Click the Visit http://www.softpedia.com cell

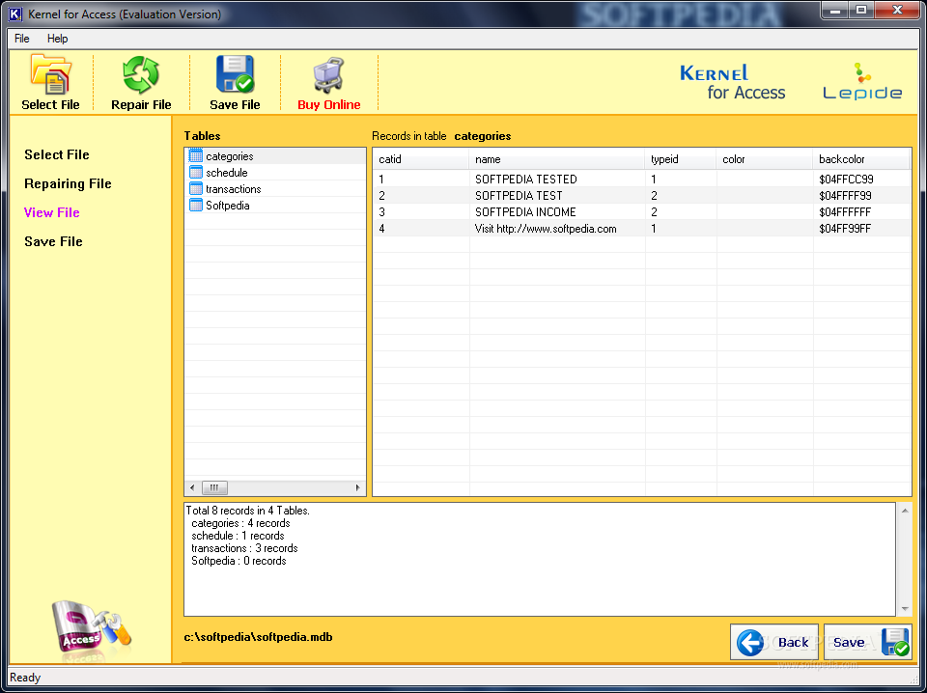click(557, 229)
